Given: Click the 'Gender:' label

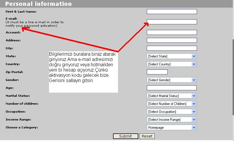Looking at the screenshot, I should (12, 80).
